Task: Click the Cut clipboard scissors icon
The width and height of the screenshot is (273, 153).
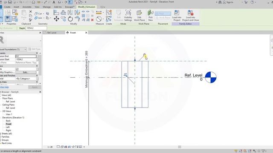Action: pos(30,11)
